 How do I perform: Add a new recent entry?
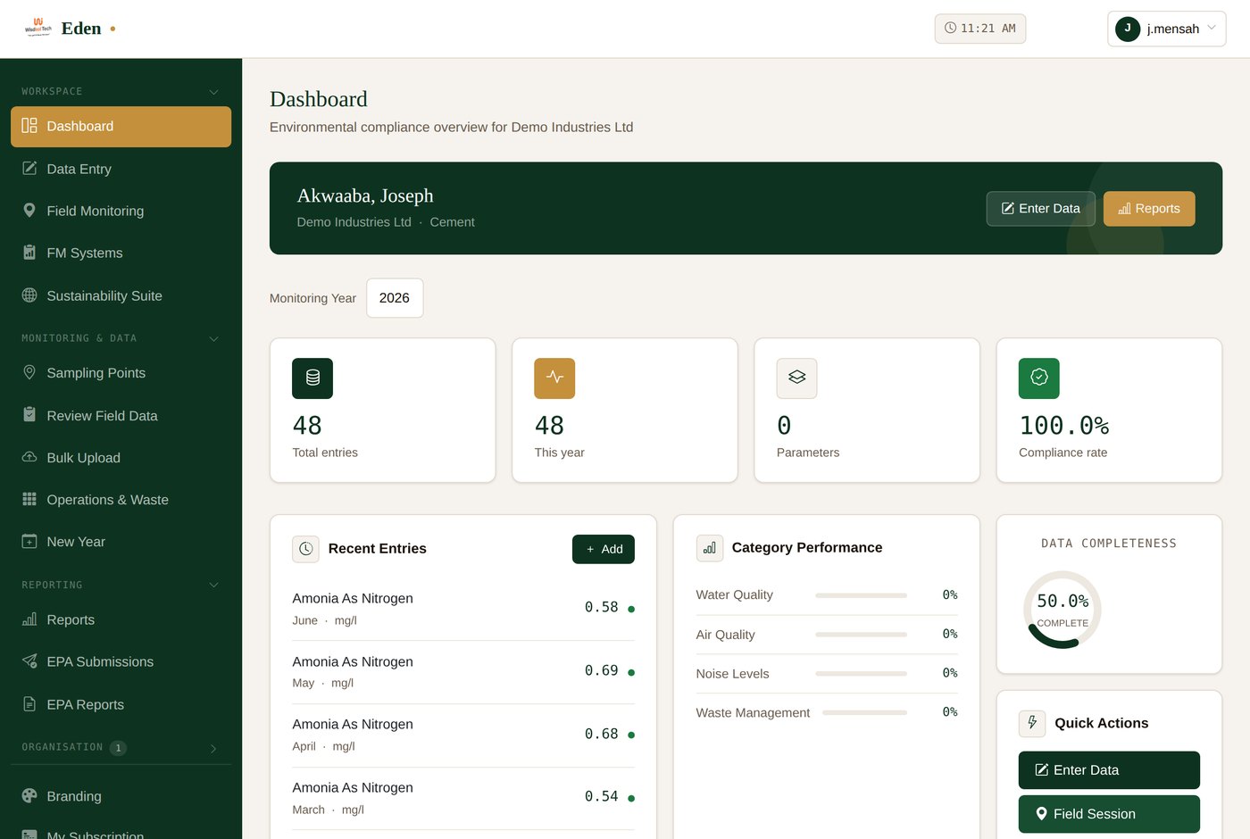point(604,549)
